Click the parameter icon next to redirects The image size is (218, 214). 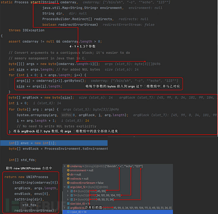[68, 179]
